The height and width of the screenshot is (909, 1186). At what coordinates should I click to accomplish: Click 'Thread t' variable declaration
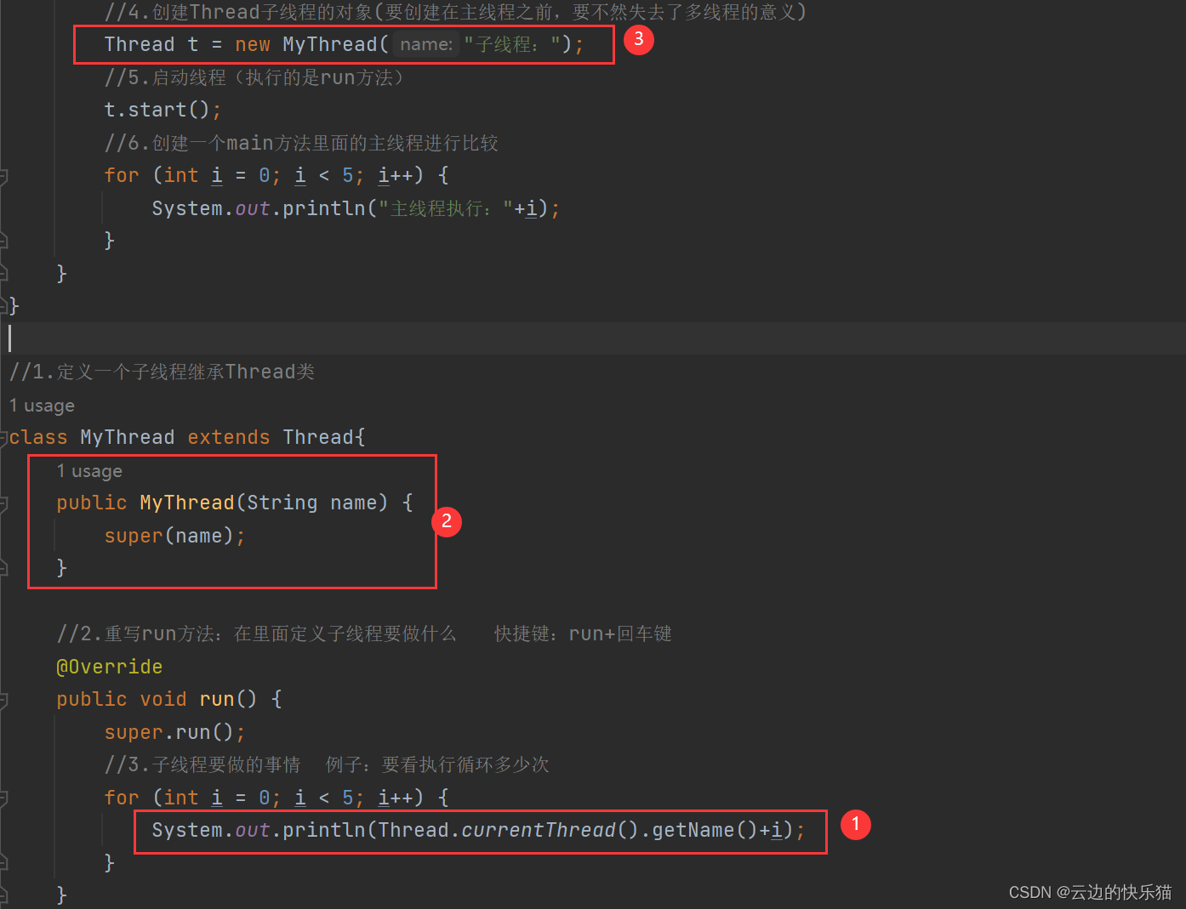pos(151,44)
